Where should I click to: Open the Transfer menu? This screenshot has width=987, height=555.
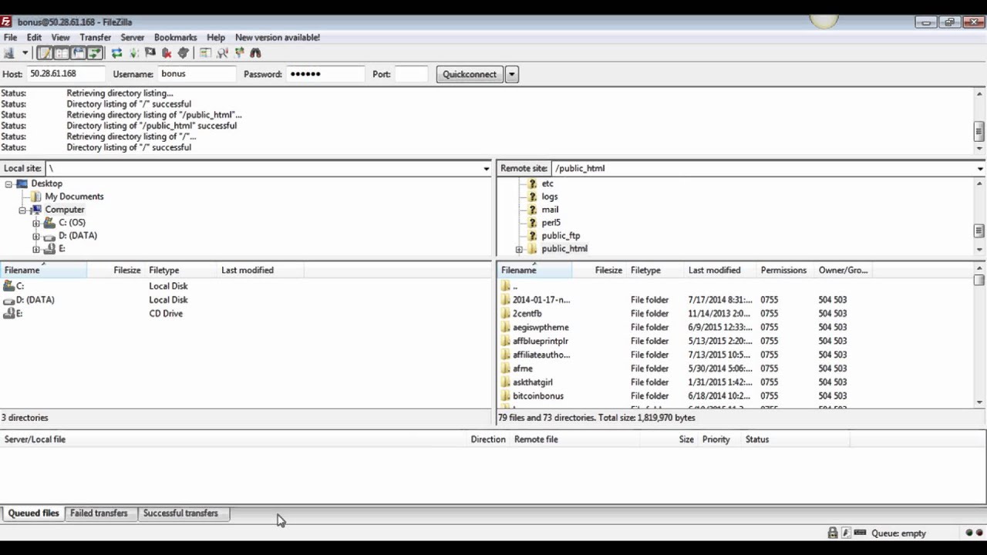pos(96,37)
